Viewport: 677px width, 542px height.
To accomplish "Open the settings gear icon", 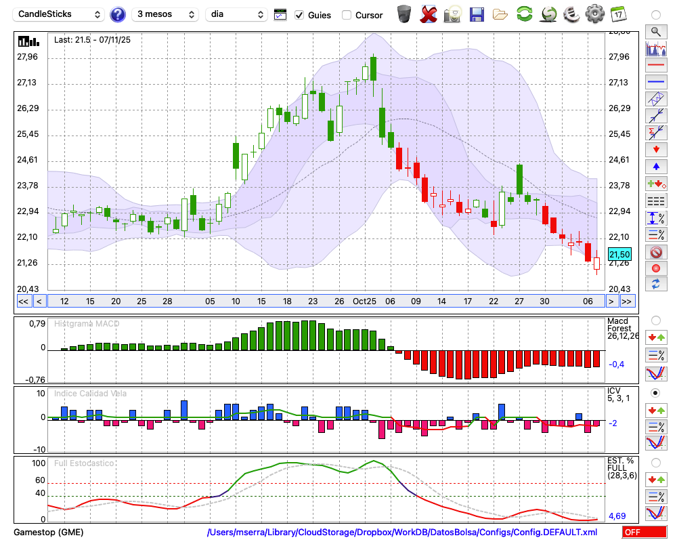I will pos(594,14).
